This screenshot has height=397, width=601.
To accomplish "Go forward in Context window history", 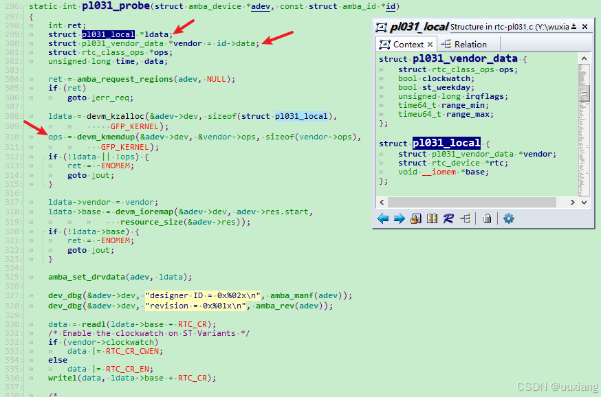I will [x=399, y=218].
